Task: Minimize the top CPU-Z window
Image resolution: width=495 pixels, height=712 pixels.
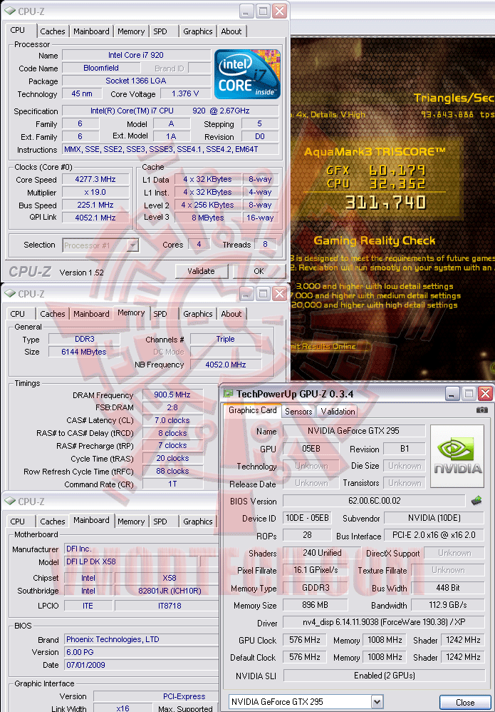Action: tap(246, 11)
